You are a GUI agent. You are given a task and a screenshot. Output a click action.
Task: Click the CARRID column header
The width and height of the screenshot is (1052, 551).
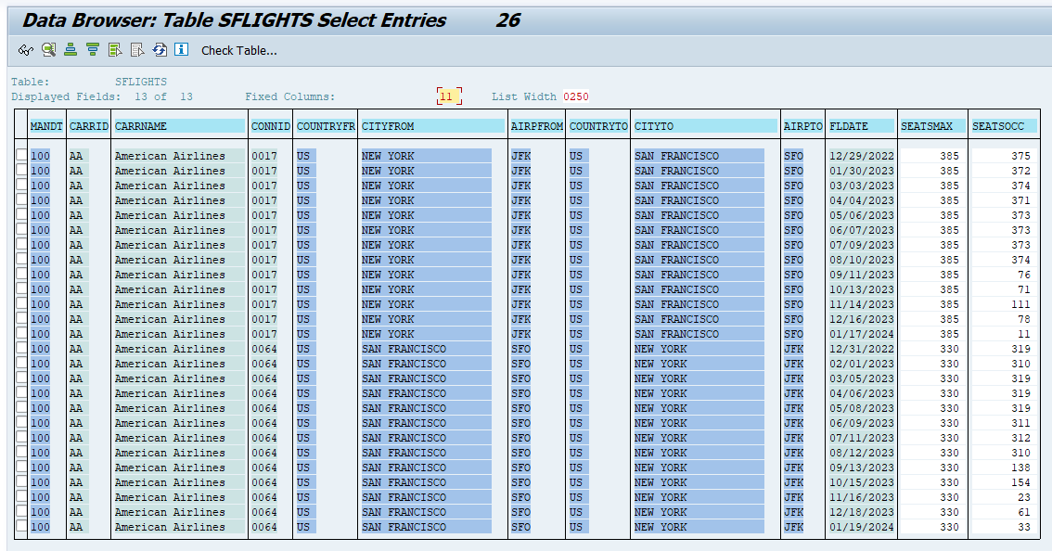click(x=88, y=126)
